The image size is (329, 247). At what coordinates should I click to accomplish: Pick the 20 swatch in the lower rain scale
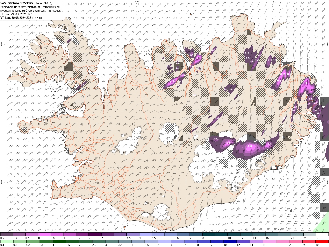click(296, 242)
